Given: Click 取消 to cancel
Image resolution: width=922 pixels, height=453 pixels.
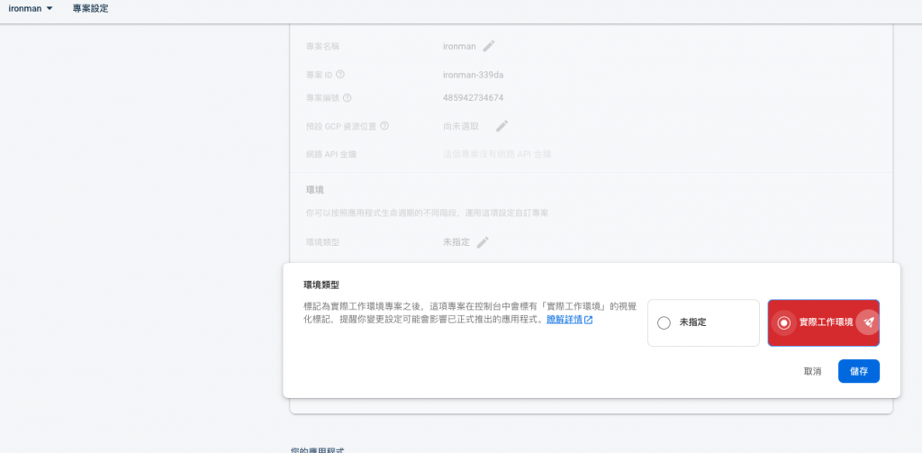Looking at the screenshot, I should (x=813, y=372).
